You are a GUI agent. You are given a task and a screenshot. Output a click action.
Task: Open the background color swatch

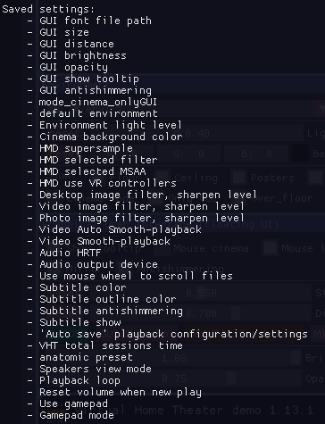click(299, 154)
